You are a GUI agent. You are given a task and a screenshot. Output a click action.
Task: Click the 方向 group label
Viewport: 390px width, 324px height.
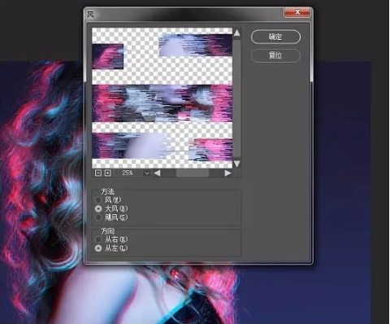[107, 231]
